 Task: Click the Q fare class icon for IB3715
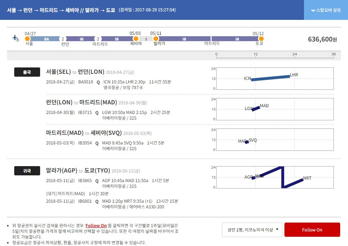point(97,113)
